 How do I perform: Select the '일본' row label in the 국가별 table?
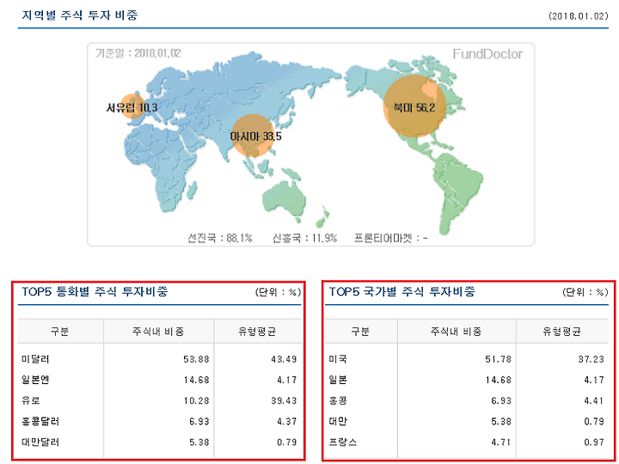pos(338,380)
